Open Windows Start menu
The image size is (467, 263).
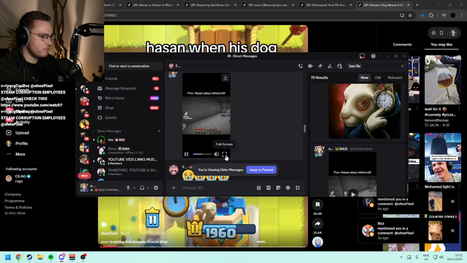(8, 257)
